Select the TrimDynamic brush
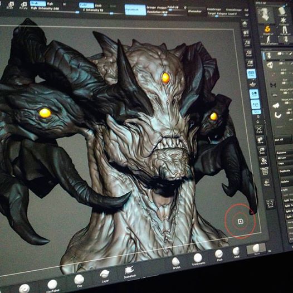Image resolution: width=293 pixels, height=293 pixels. pos(198,259)
